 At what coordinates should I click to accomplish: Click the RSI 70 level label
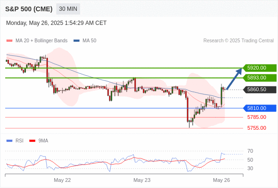tap(250, 151)
